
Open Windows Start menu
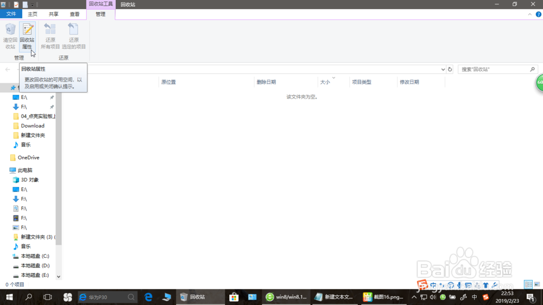(x=9, y=297)
